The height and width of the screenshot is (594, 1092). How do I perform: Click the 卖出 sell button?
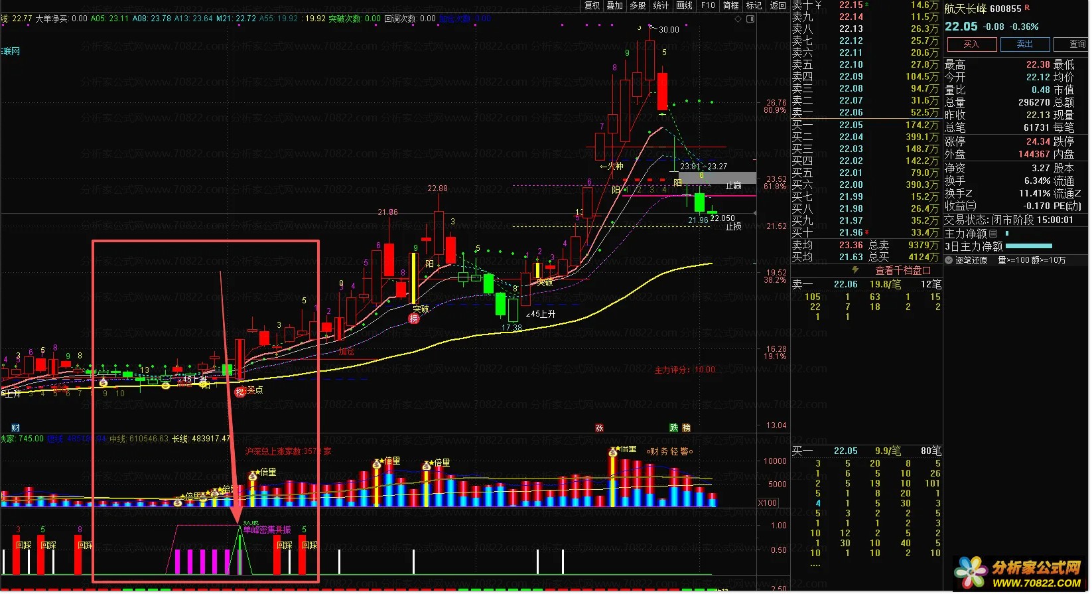1024,44
